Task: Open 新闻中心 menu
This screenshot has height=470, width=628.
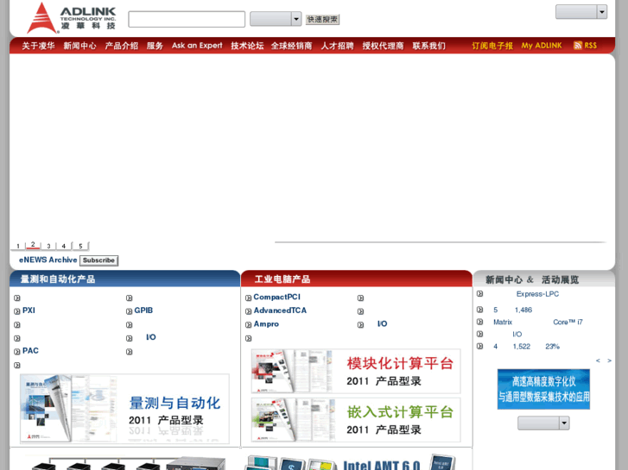Action: click(79, 46)
